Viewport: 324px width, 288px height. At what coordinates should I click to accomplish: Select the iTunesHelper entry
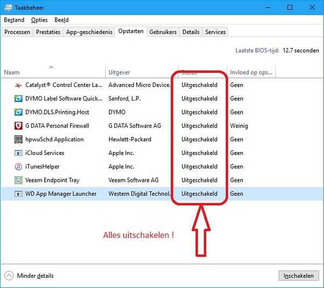pos(42,167)
